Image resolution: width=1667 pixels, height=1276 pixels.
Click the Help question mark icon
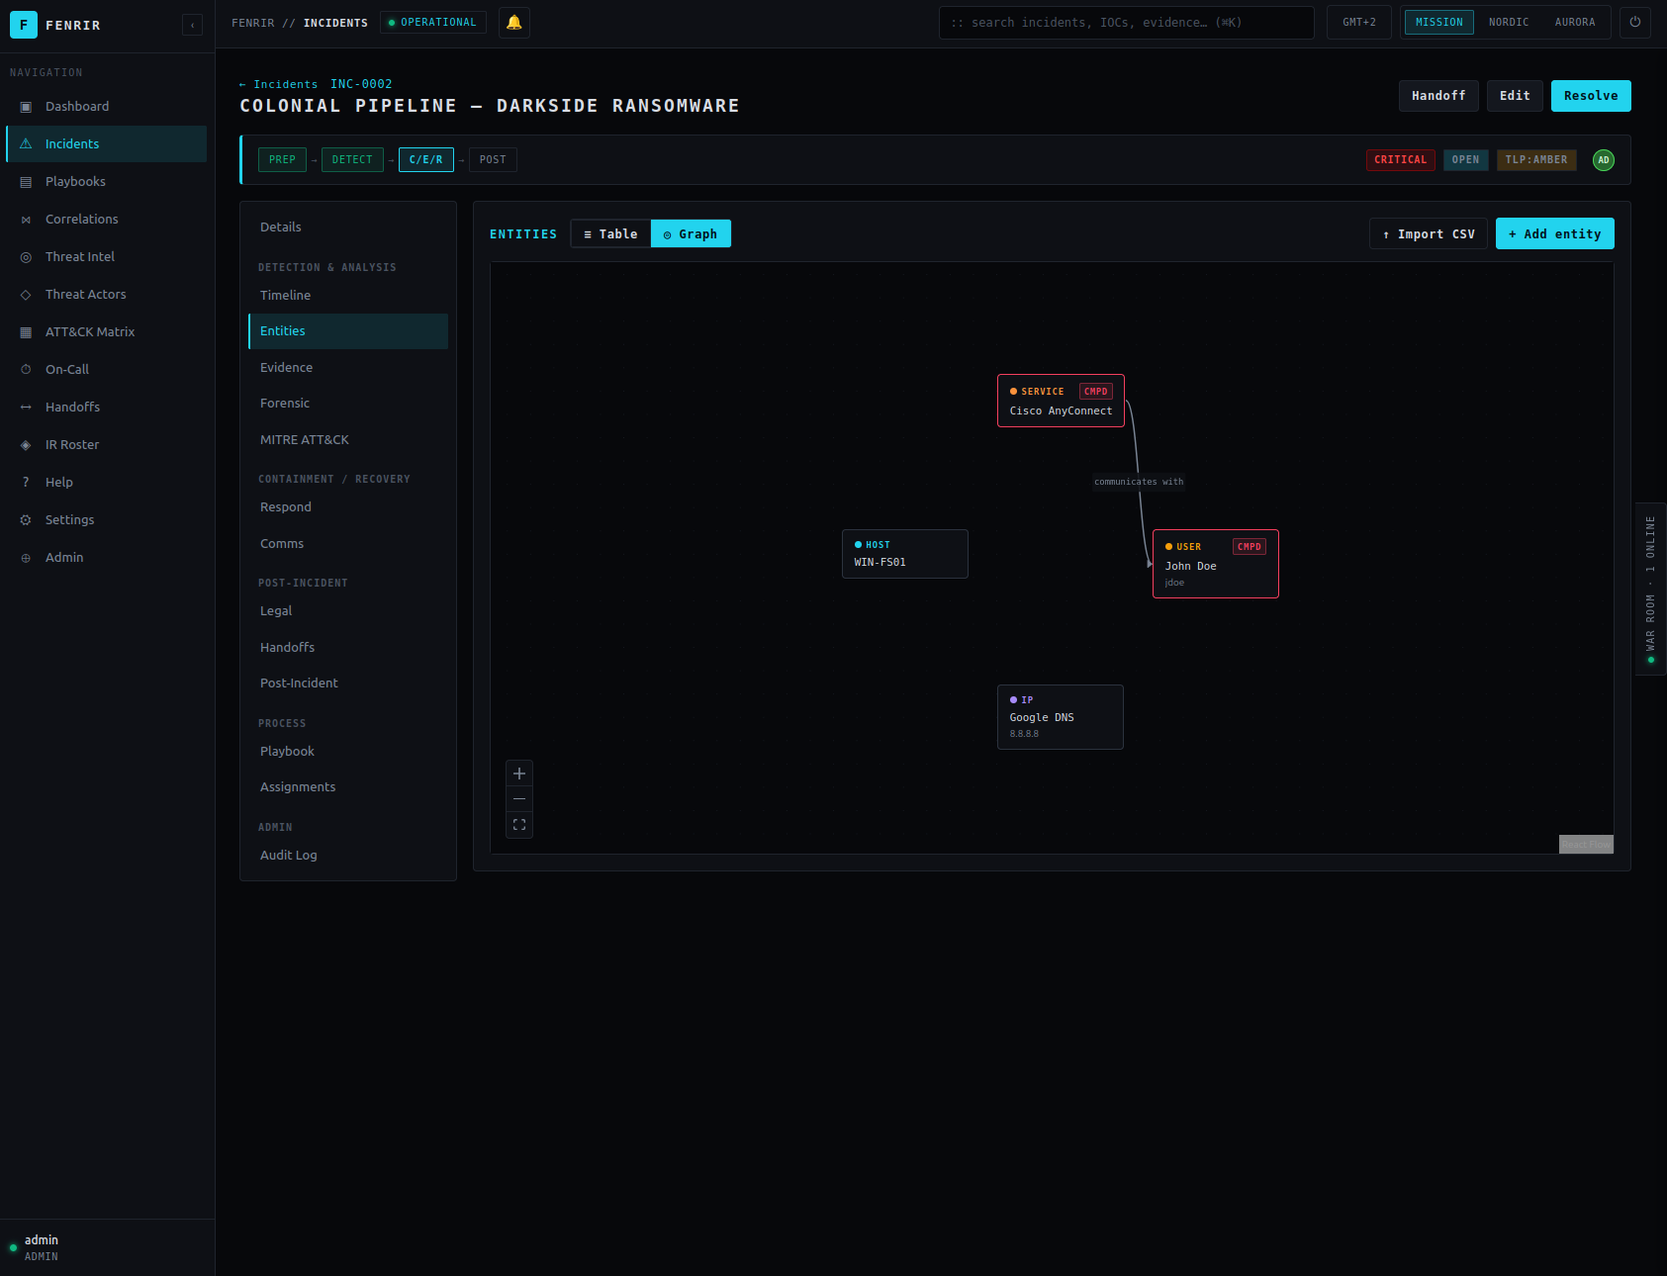pos(26,483)
